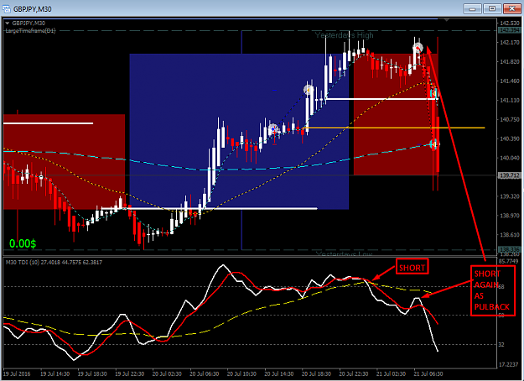The height and width of the screenshot is (381, 524).
Task: Click the 140.750 price scale value
Action: click(x=510, y=119)
